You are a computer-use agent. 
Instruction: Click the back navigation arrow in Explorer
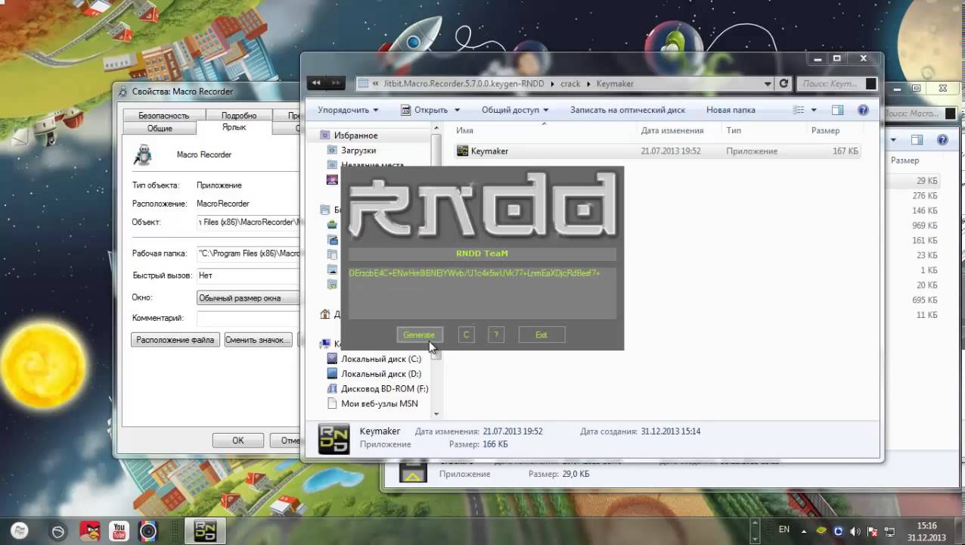tap(318, 83)
